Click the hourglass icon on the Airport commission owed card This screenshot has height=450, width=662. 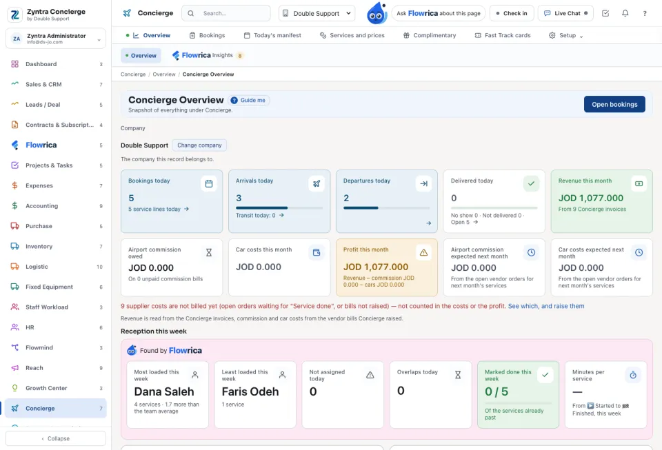point(208,253)
